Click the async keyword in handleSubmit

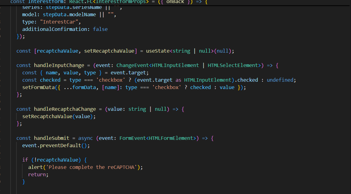[85, 138]
